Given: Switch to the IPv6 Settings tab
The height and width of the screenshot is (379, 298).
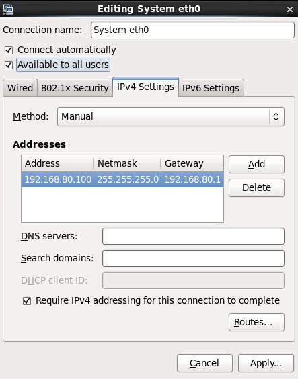Looking at the screenshot, I should click(x=211, y=88).
